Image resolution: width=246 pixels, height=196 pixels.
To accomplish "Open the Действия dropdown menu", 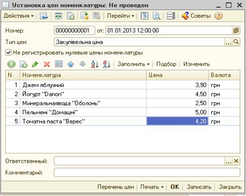I will (19, 16).
